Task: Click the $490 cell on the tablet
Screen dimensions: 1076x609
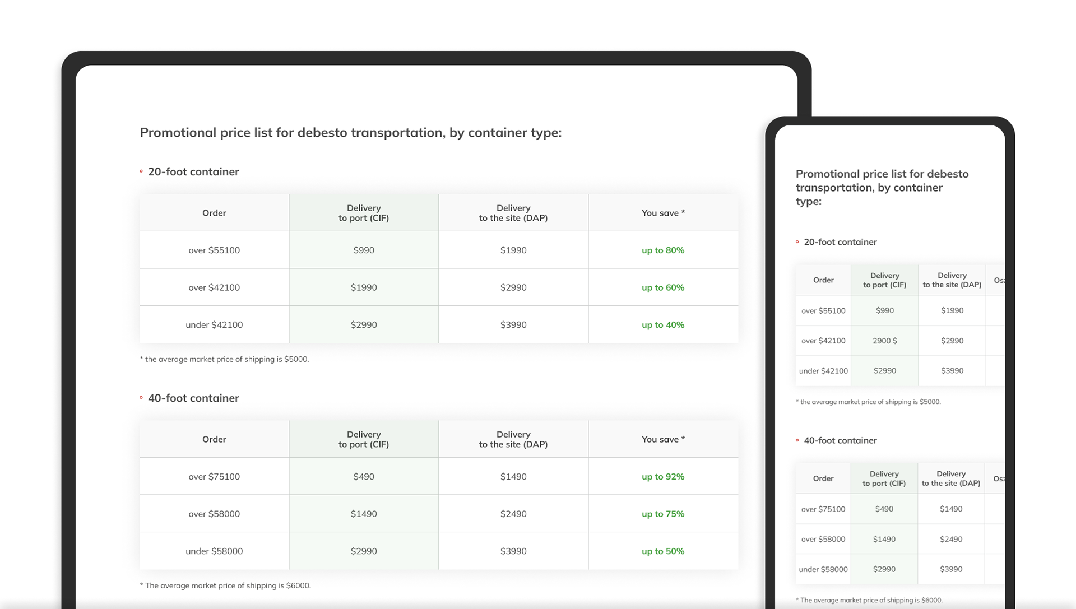Action: coord(364,477)
